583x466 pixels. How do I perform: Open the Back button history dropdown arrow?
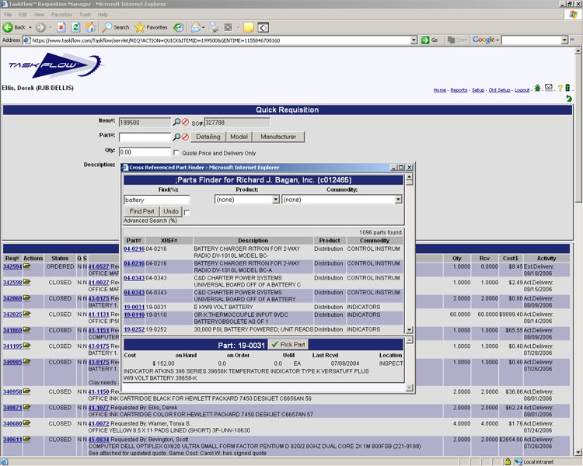pyautogui.click(x=30, y=27)
